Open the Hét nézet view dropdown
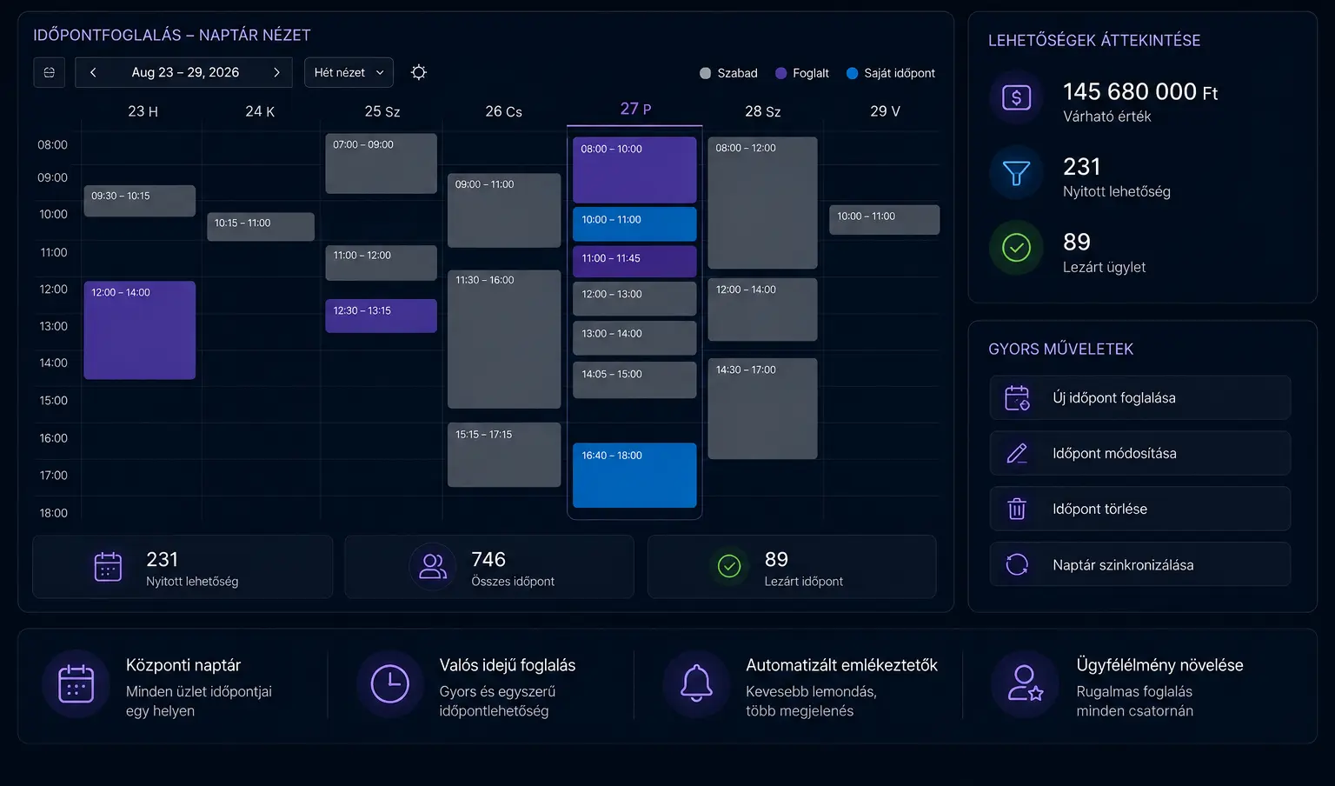The height and width of the screenshot is (786, 1335). [349, 72]
